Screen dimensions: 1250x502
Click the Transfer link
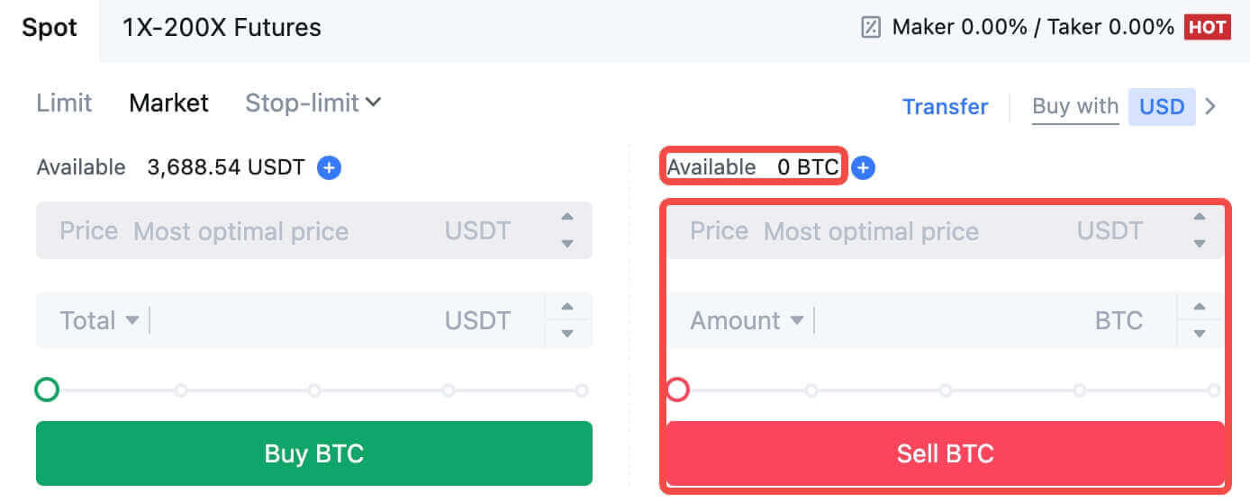pos(945,107)
